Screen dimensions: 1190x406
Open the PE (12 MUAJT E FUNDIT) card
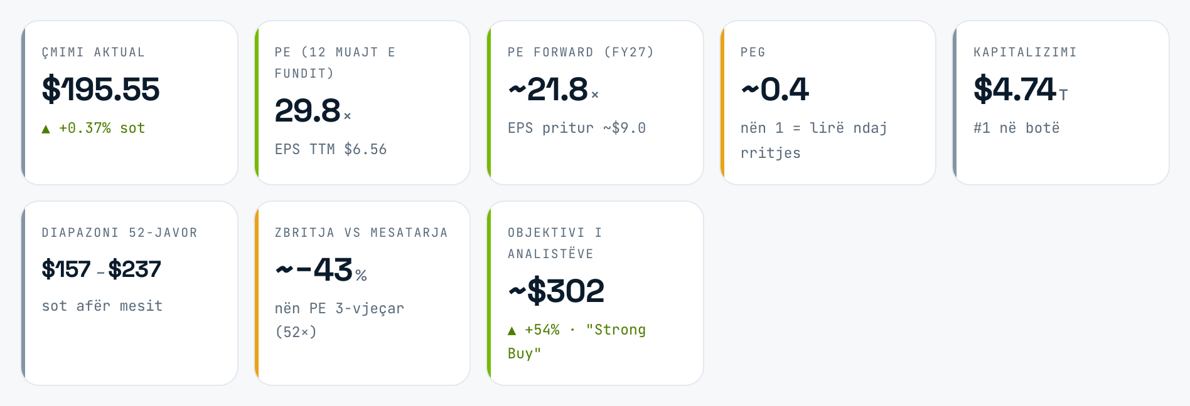click(362, 103)
